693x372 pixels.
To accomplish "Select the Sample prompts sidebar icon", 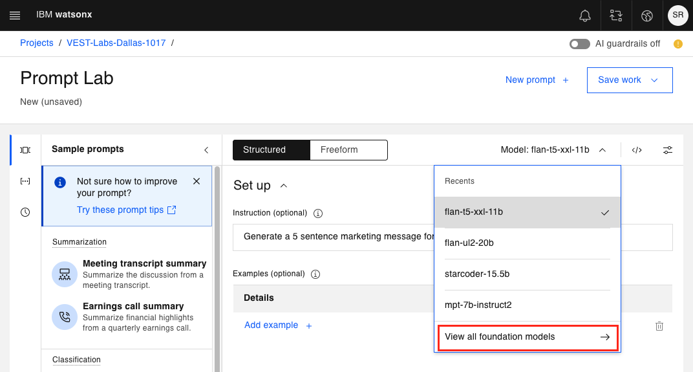I will click(25, 150).
